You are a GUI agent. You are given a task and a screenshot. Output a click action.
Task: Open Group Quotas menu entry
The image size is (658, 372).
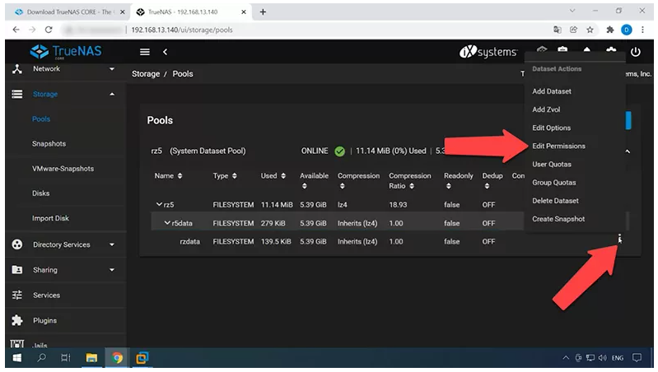coord(554,183)
